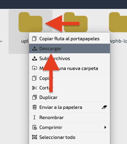Select the highlighted 'upl' folder
The width and height of the screenshot is (127, 144).
pyautogui.click(x=30, y=22)
